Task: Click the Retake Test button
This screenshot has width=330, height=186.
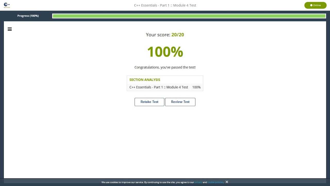Action: click(149, 102)
